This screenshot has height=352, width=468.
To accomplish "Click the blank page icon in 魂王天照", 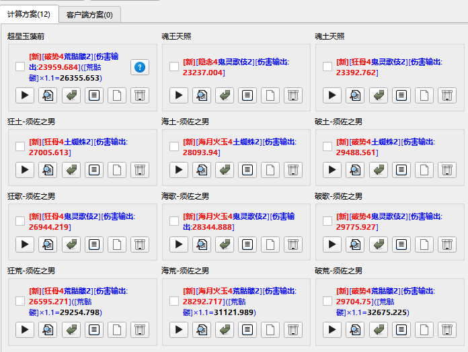I will point(270,95).
